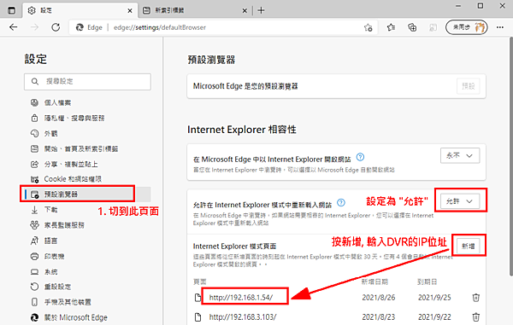Screen dimensions: 513x325
Task: Add page to favorites star icon
Action: click(x=368, y=28)
